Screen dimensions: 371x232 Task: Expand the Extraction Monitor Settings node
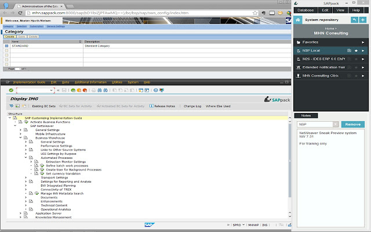[x=31, y=162]
